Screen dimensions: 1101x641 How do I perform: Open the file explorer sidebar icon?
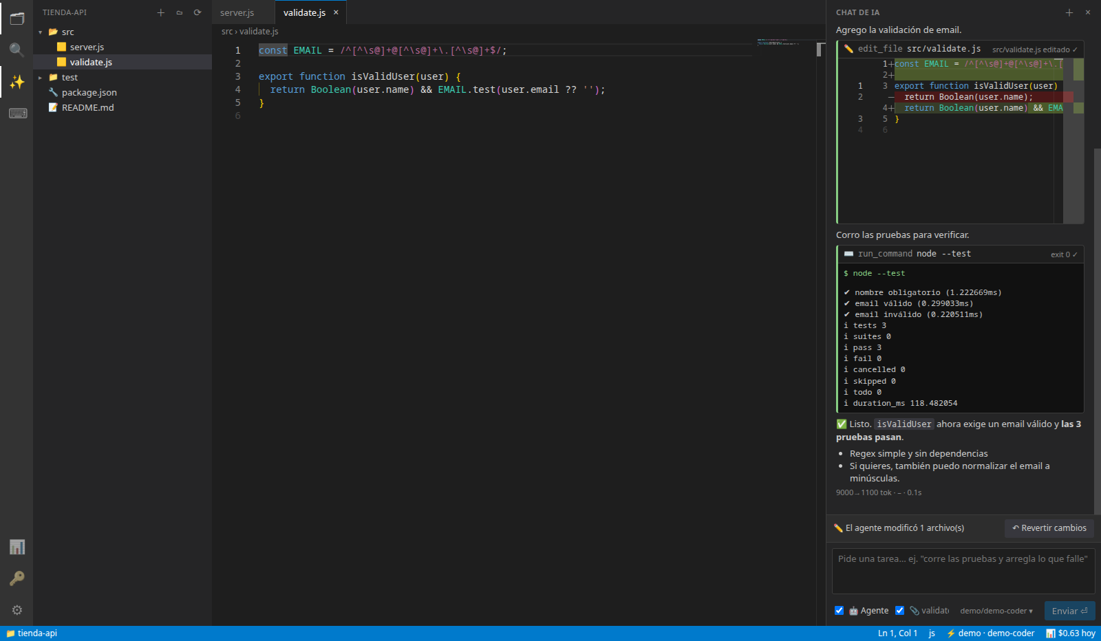tap(17, 19)
